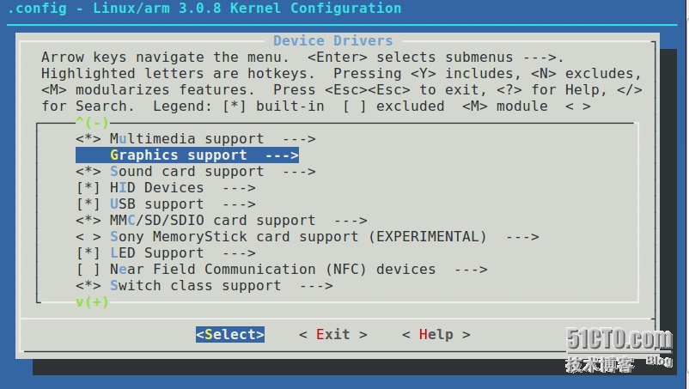
Task: Change the Sony MemoryStick < > tristate
Action: [88, 237]
